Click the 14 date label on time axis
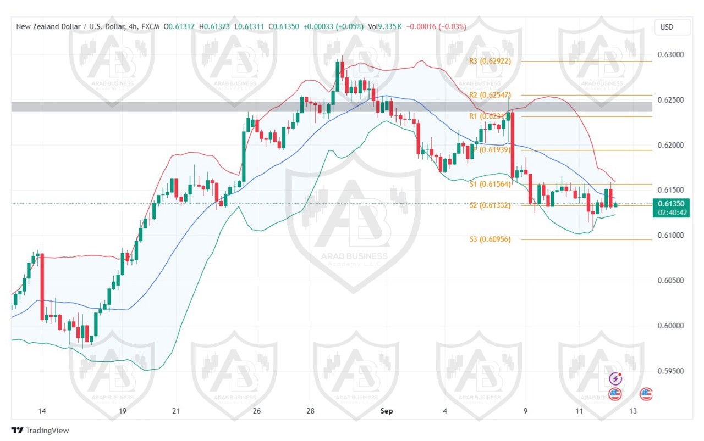This screenshot has height=441, width=704. (x=42, y=411)
